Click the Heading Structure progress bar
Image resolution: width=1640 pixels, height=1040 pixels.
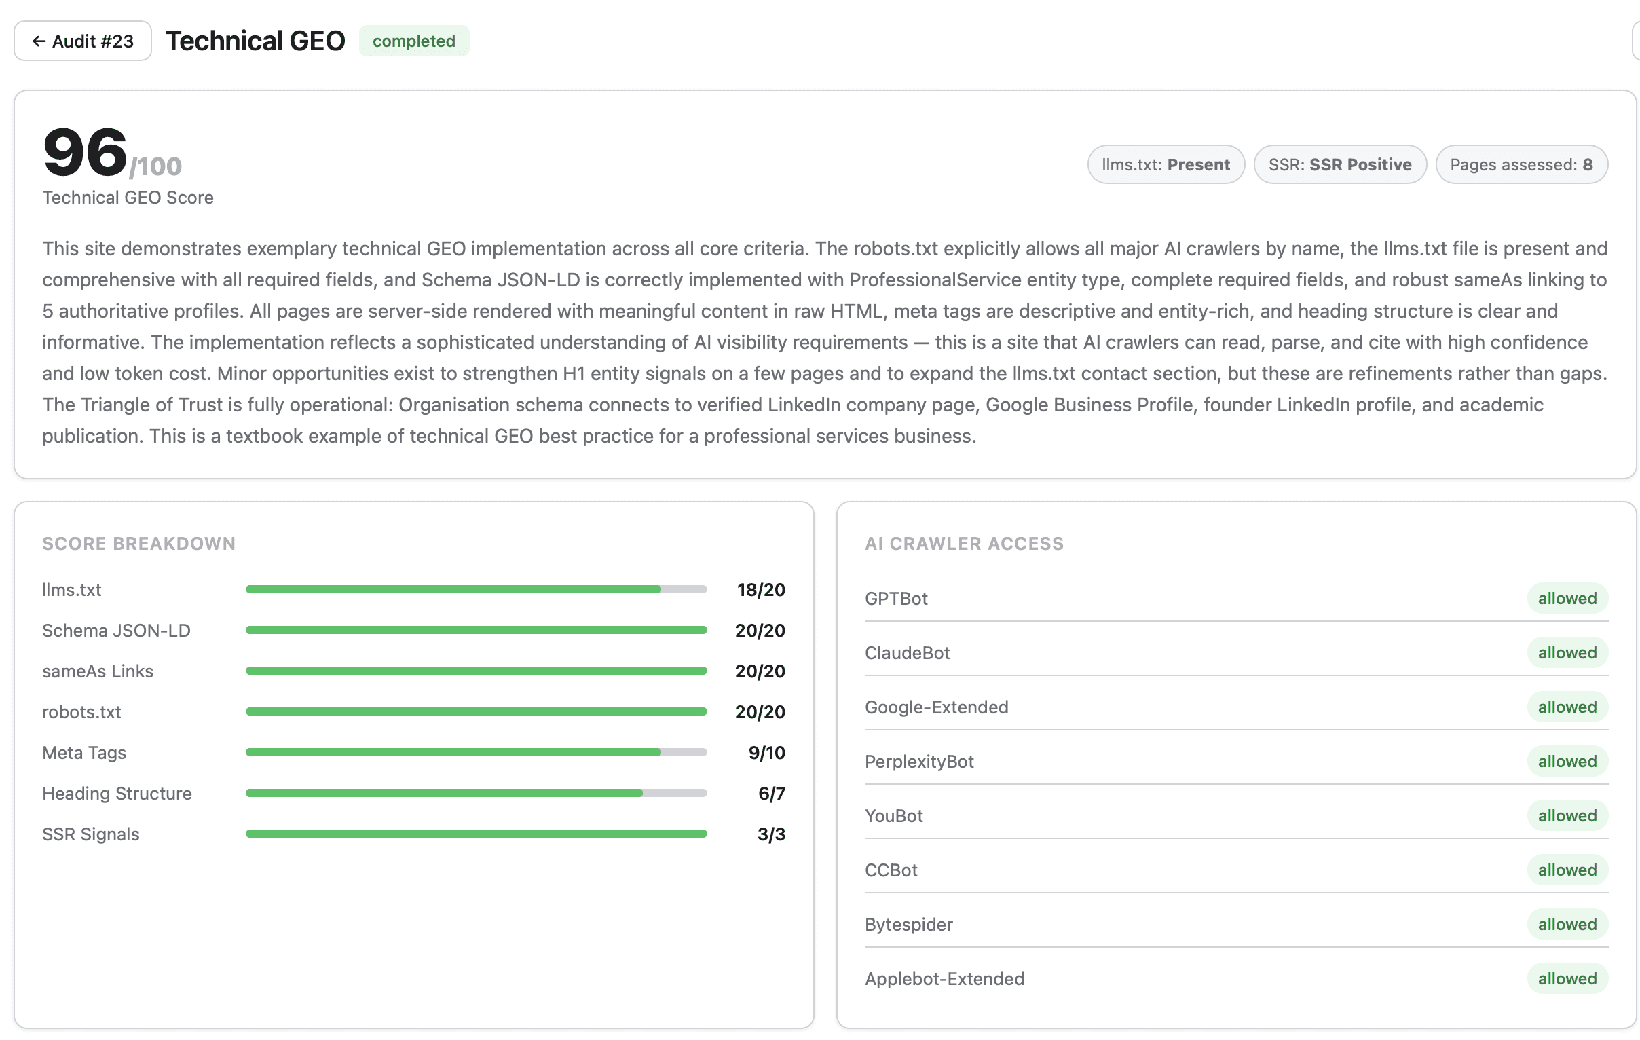coord(475,793)
